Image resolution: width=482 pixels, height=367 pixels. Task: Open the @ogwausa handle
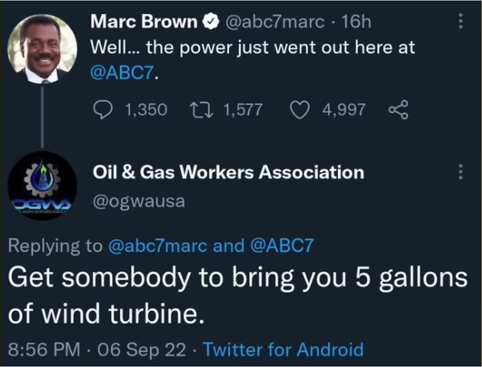pyautogui.click(x=139, y=201)
